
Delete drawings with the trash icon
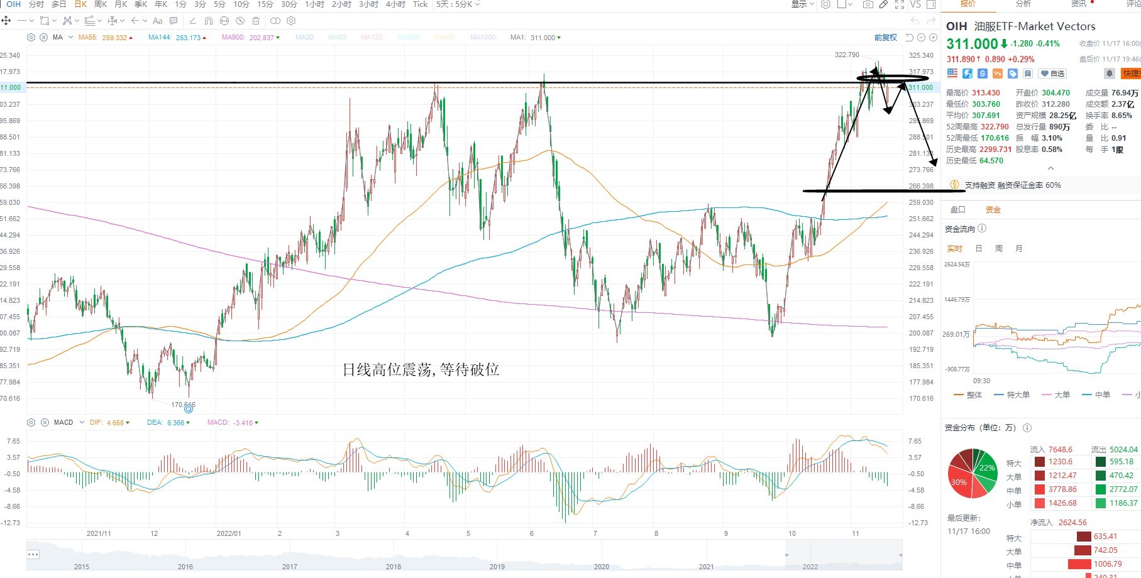point(256,21)
